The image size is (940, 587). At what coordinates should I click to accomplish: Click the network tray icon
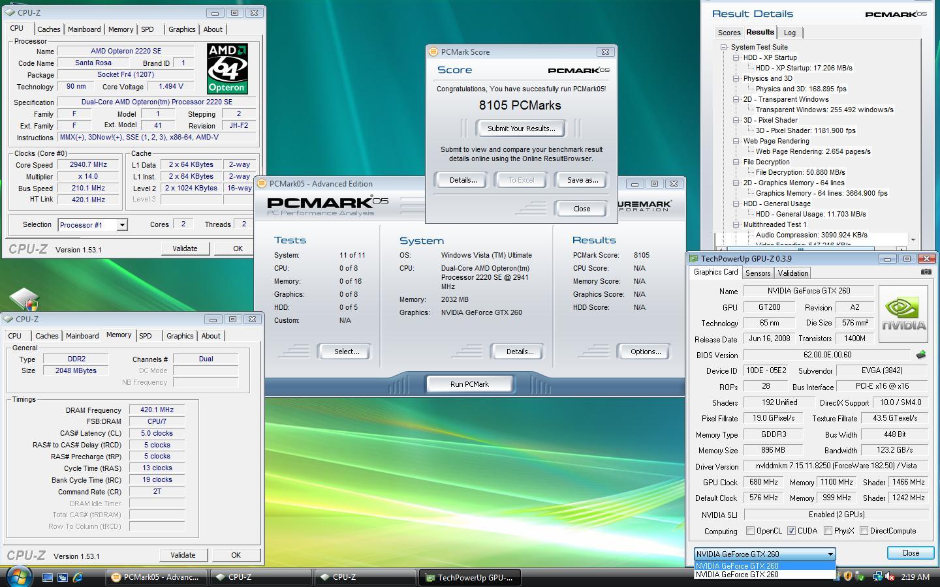878,577
